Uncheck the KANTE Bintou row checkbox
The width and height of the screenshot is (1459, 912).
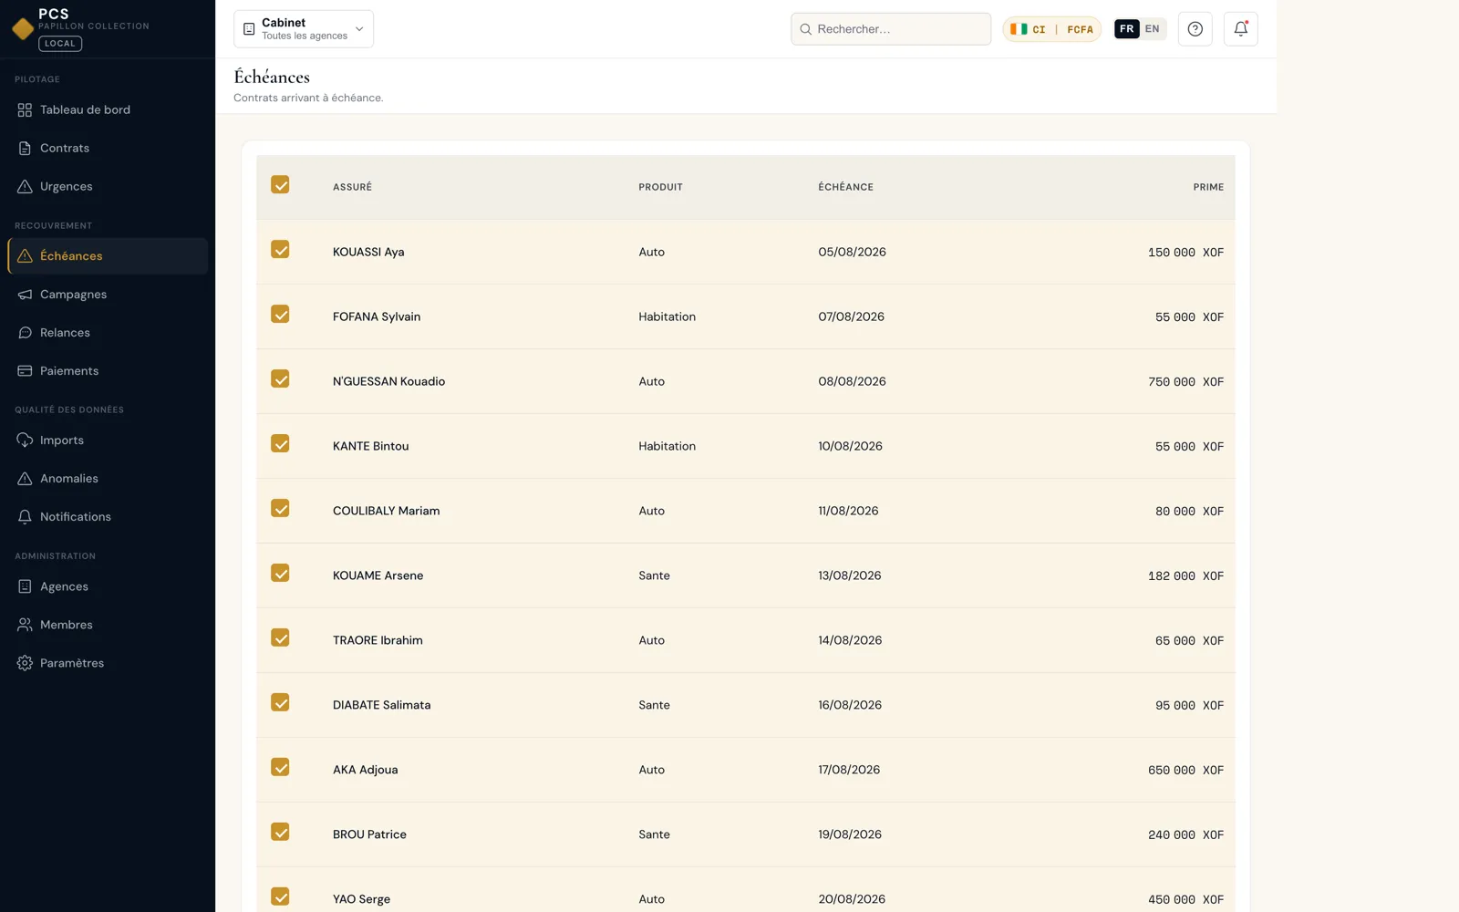click(x=280, y=444)
